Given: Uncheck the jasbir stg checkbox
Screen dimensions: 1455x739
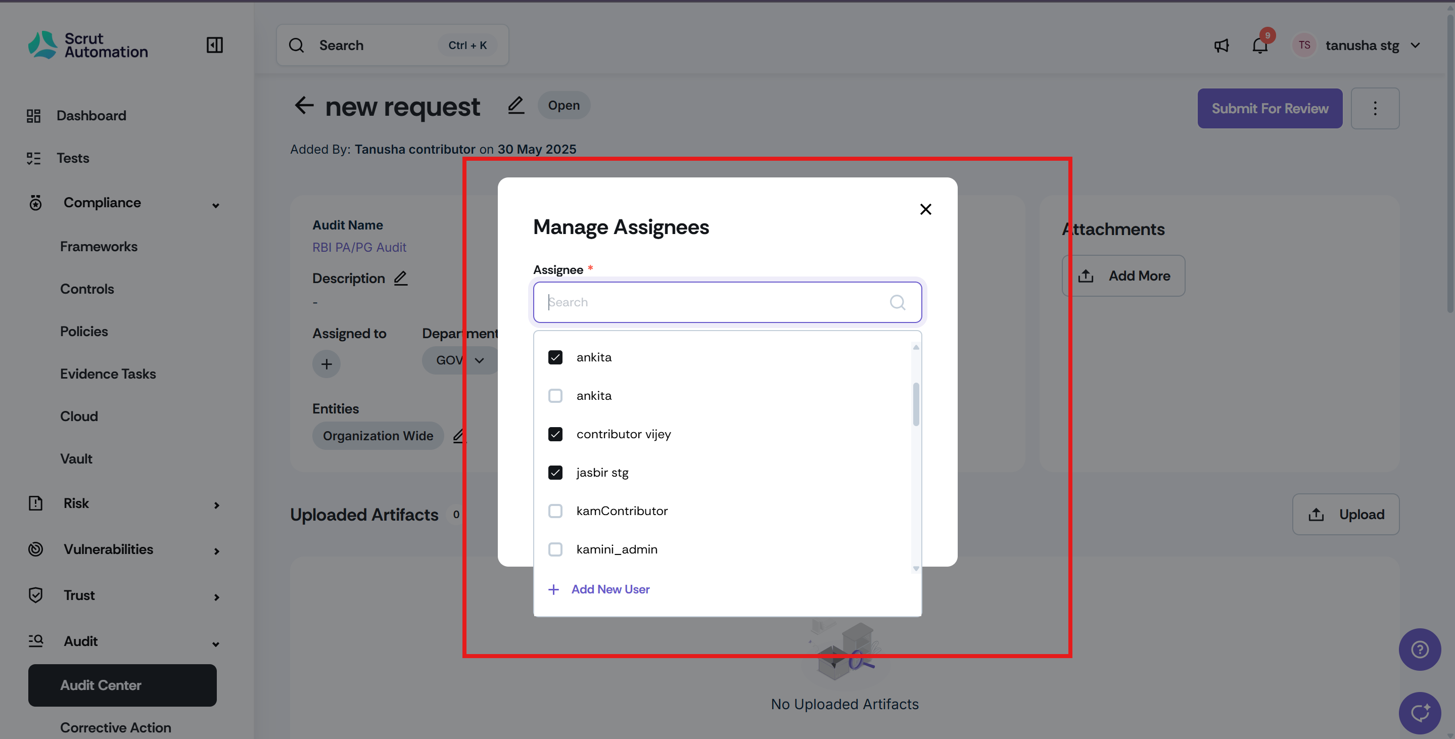Looking at the screenshot, I should click(555, 472).
